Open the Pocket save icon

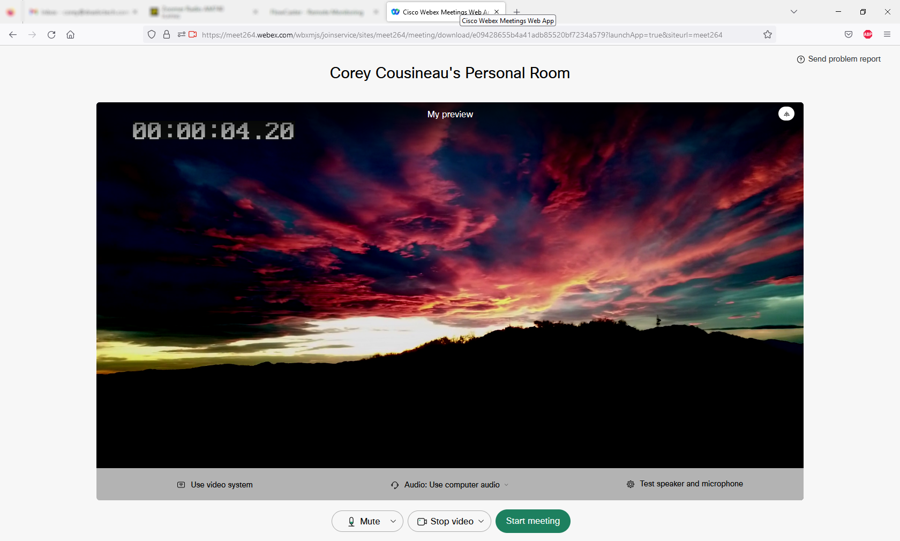(849, 34)
